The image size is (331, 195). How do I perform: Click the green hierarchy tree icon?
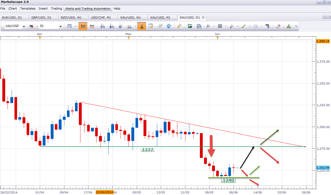click(x=289, y=26)
